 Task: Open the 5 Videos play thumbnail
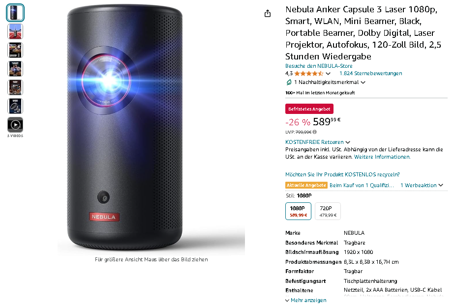coord(15,125)
